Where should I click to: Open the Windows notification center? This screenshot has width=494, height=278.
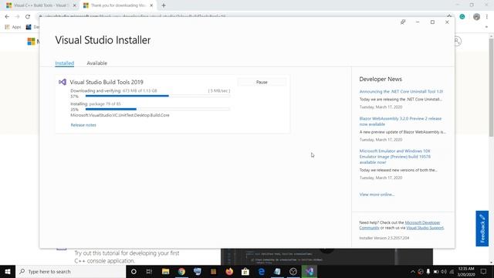[x=484, y=271]
